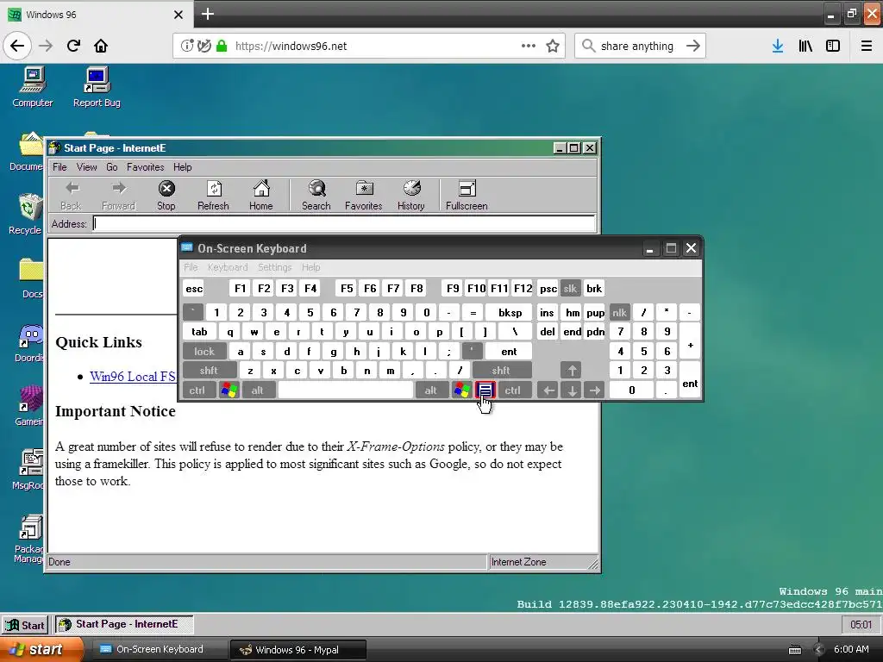Image resolution: width=883 pixels, height=662 pixels.
Task: Toggle the Firefox sidebar icon
Action: 833,47
